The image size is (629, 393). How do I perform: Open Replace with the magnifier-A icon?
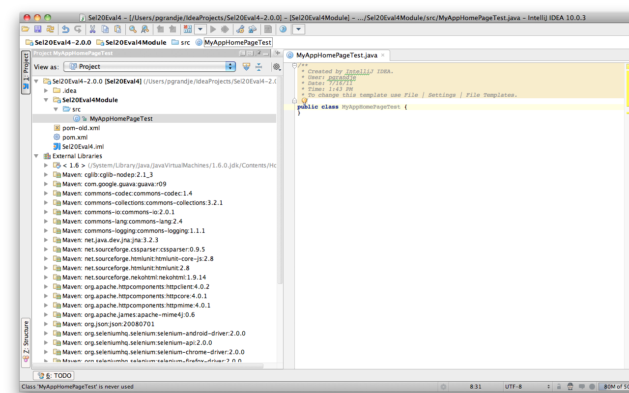point(145,29)
